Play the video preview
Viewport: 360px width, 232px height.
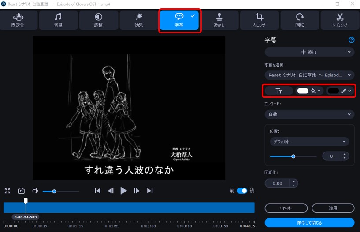123,191
